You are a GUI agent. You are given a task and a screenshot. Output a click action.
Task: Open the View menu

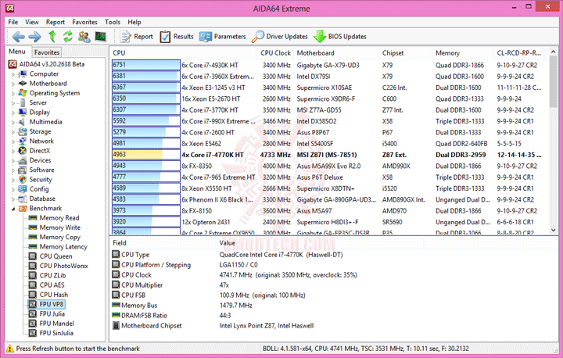(31, 22)
